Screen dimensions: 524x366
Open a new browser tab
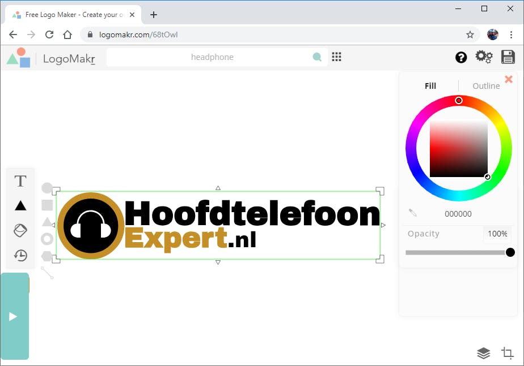click(153, 15)
